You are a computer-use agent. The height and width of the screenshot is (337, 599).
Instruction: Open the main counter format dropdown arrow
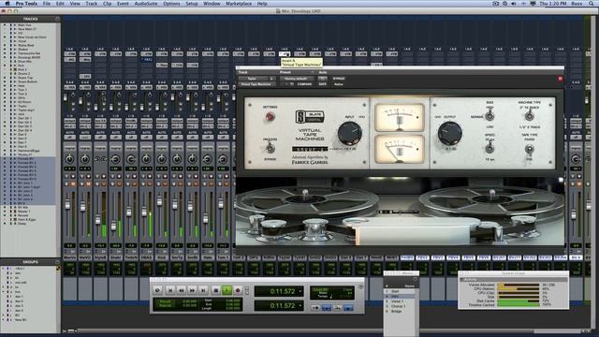coord(300,291)
